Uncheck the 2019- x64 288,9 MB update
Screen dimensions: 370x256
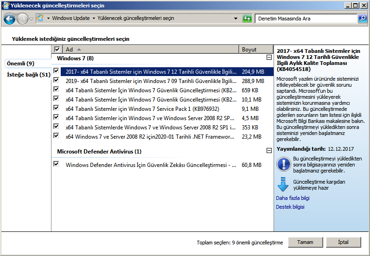point(56,80)
